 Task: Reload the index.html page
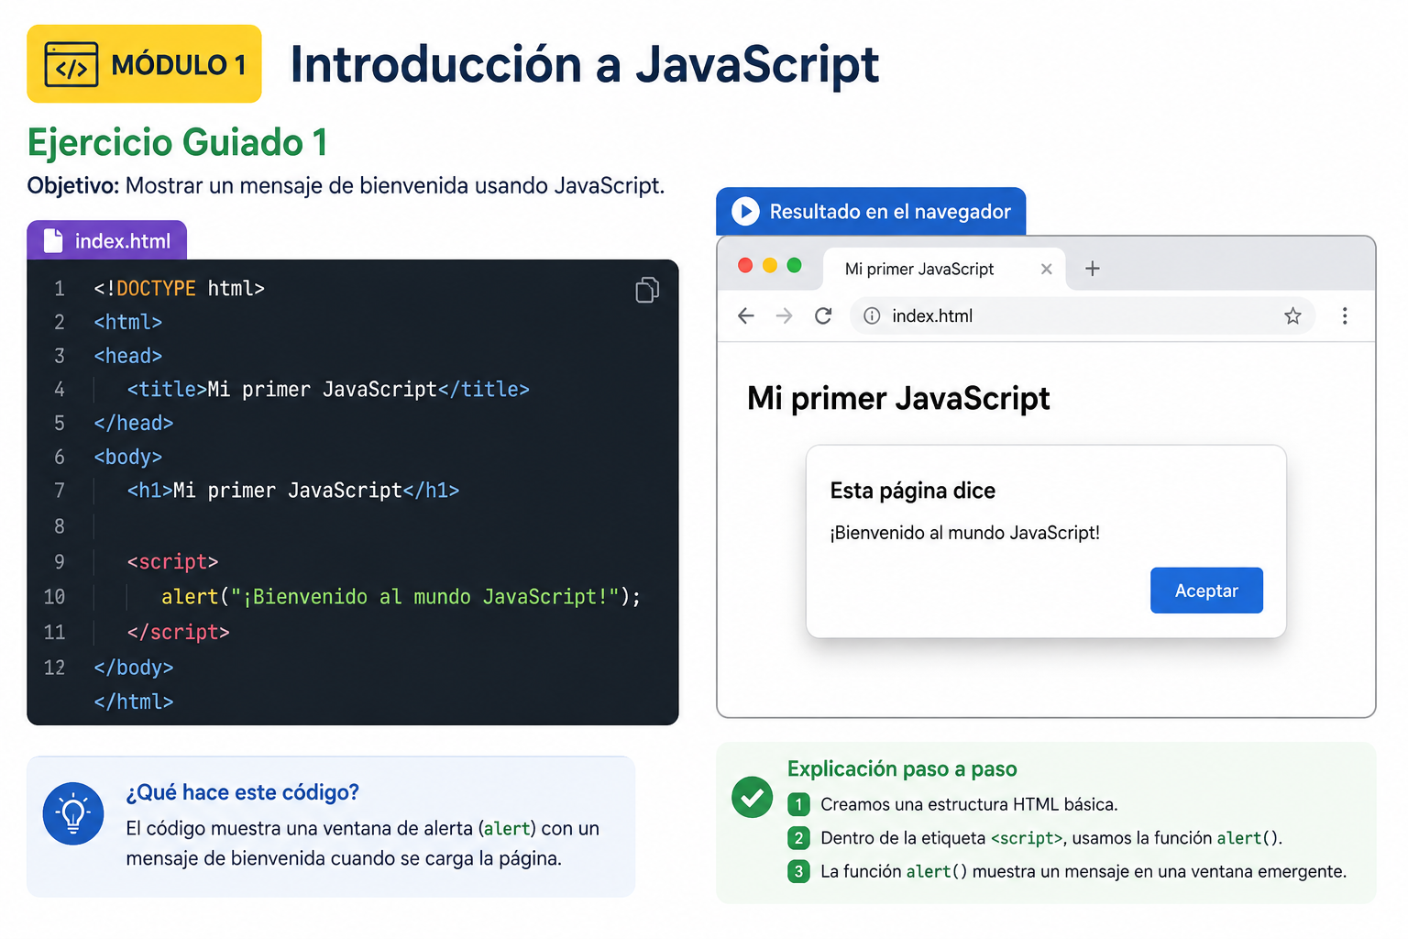coord(823,315)
